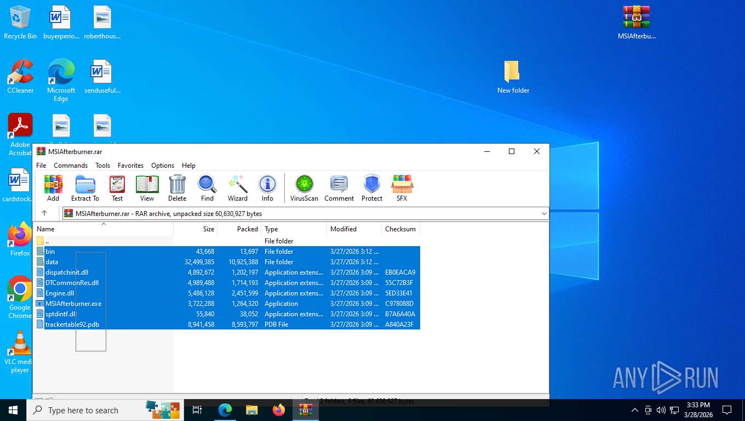Open the Commands menu
Image resolution: width=745 pixels, height=421 pixels.
click(x=71, y=165)
